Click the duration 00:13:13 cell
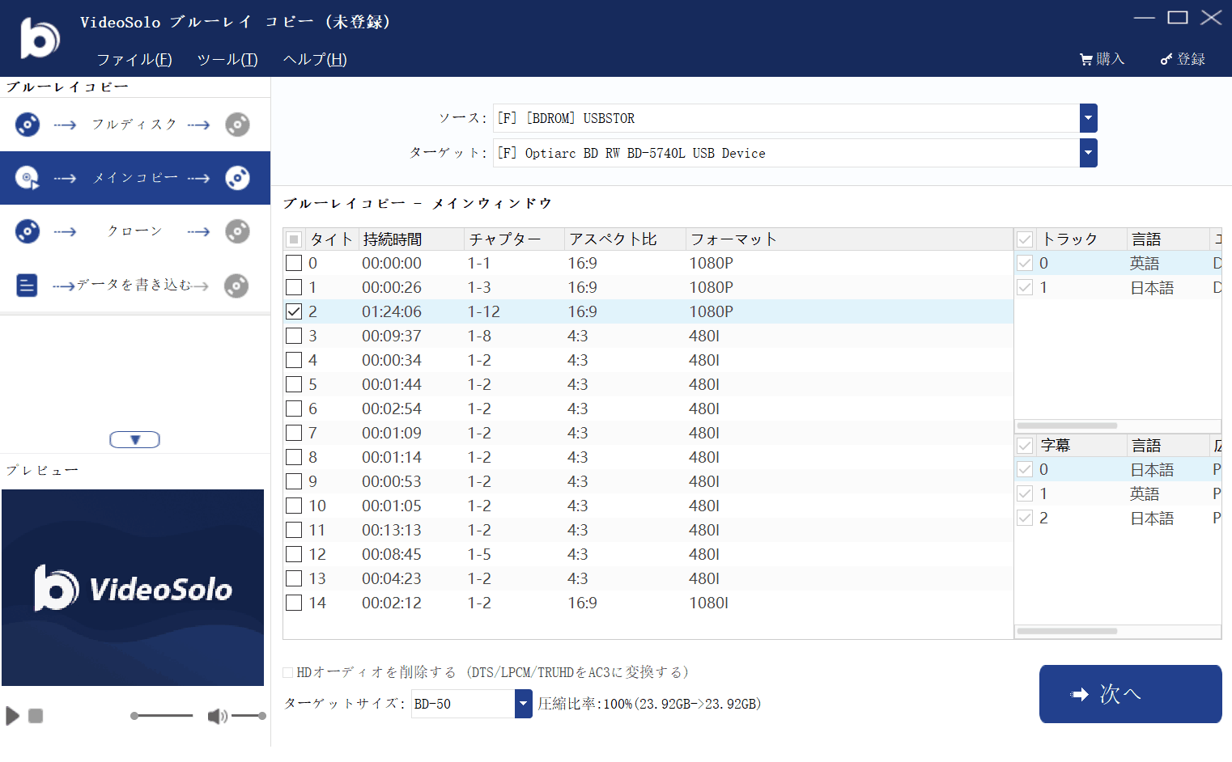 (x=392, y=530)
